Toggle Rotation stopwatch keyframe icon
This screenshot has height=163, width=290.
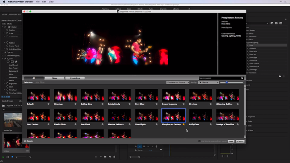(x=7, y=43)
